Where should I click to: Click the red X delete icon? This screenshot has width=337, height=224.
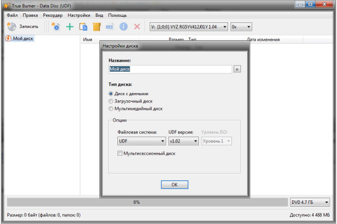[137, 27]
